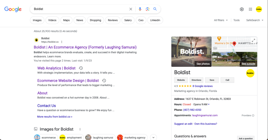268x140 pixels.
Task: Clear the search box text
Action: tap(131, 9)
